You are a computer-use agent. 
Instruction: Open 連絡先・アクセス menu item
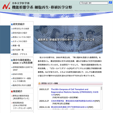20,54
